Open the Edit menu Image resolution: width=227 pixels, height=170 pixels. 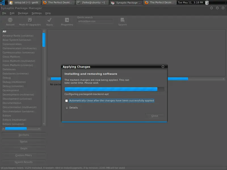point(12,13)
